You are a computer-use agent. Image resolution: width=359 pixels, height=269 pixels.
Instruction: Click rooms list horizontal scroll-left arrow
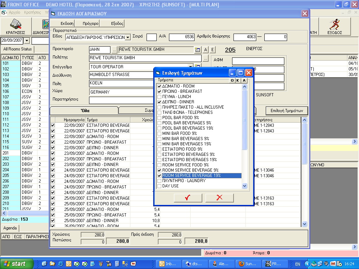[x=4, y=213]
